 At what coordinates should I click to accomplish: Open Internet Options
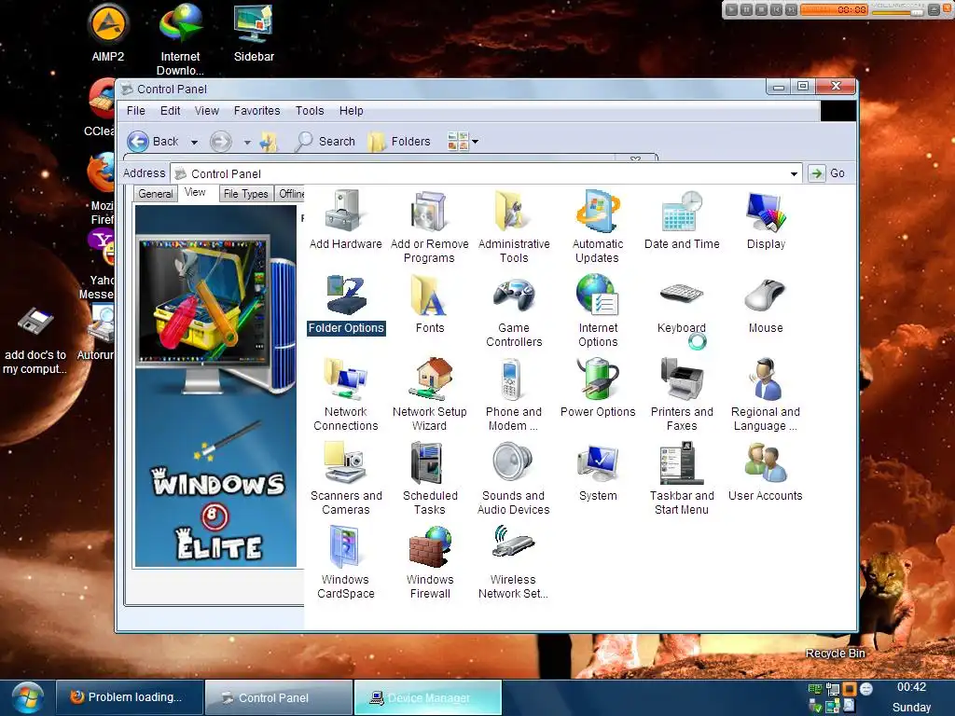click(598, 310)
